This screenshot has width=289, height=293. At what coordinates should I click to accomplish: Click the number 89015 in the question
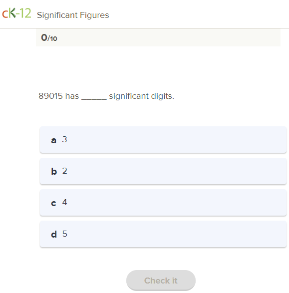50,96
